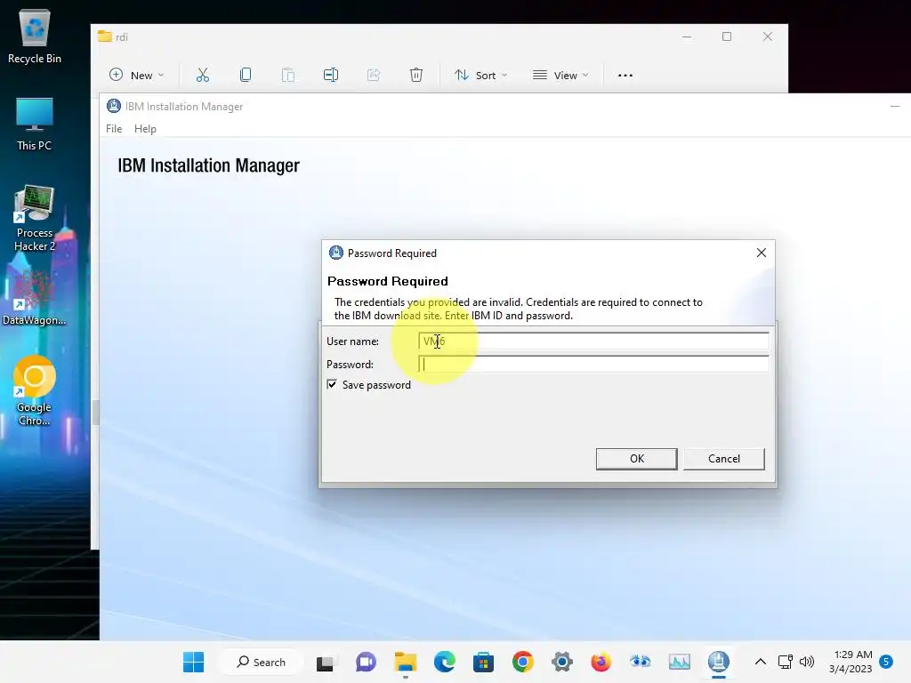911x683 pixels.
Task: Open Microsoft Store from the taskbar
Action: pos(483,662)
